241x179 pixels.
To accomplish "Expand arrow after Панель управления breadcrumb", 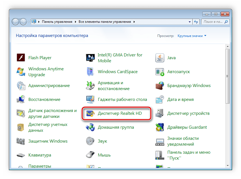I will (x=75, y=22).
